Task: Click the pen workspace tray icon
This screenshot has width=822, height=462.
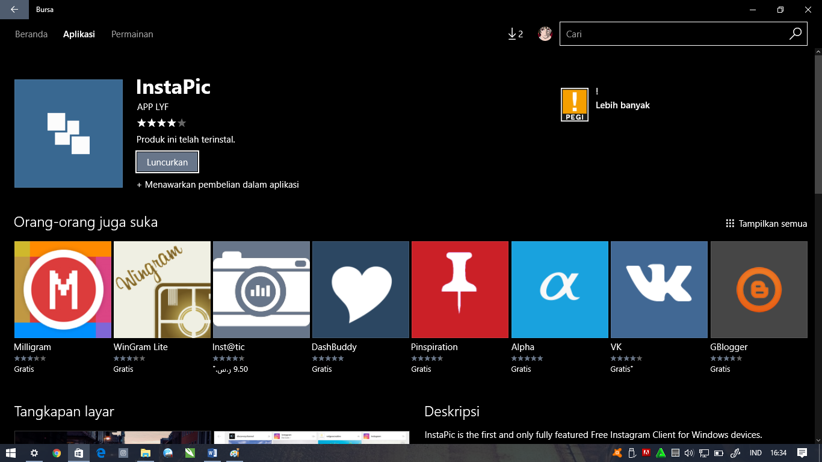Action: click(735, 453)
